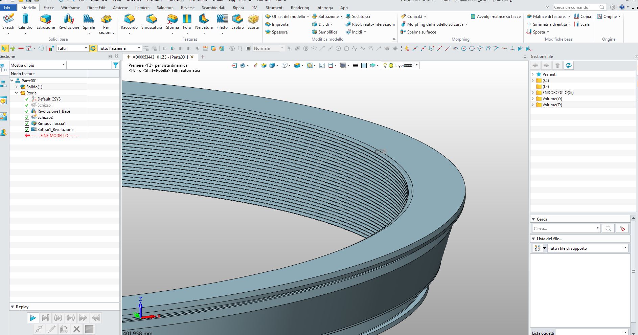Click the Impronta command
638x335 pixels.
coord(277,24)
